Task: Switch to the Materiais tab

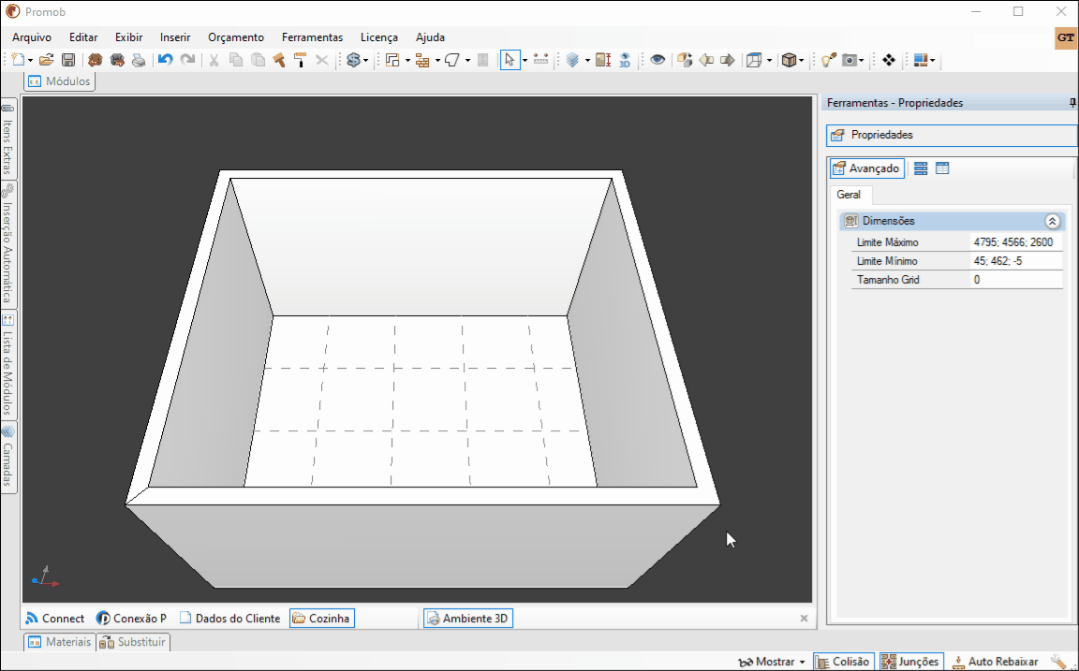Action: click(59, 642)
